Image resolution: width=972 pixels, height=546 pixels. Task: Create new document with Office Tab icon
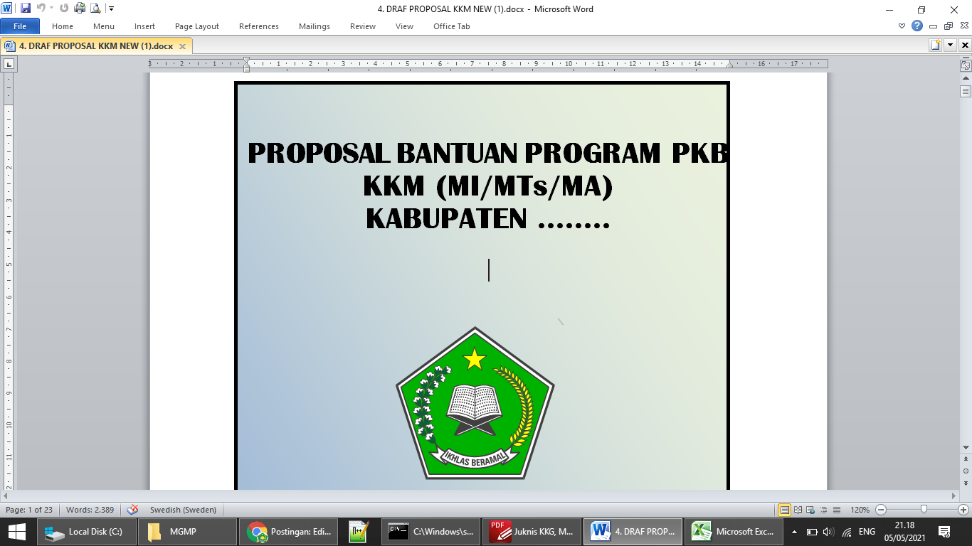click(936, 45)
